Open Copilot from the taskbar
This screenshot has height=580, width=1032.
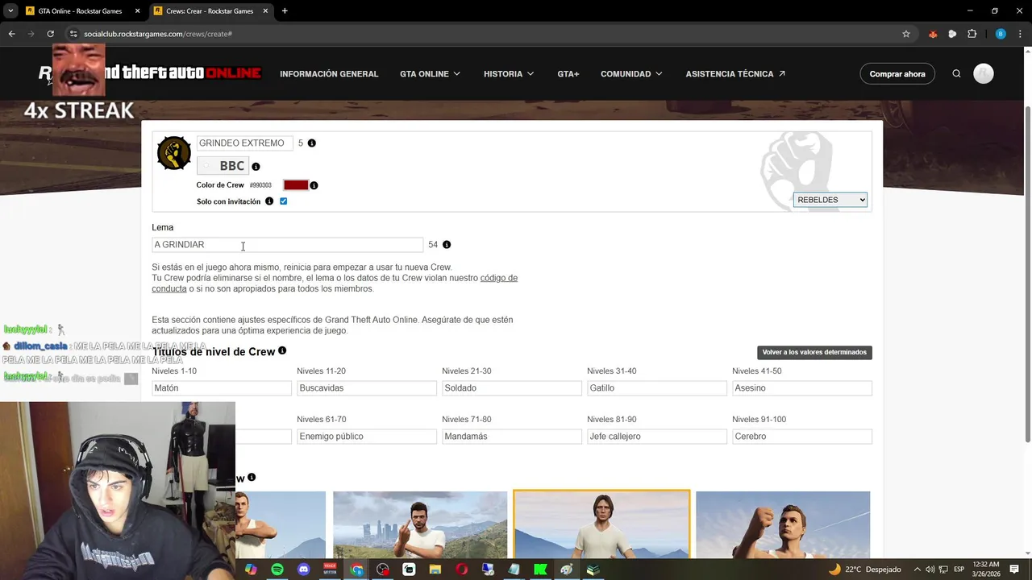click(251, 570)
